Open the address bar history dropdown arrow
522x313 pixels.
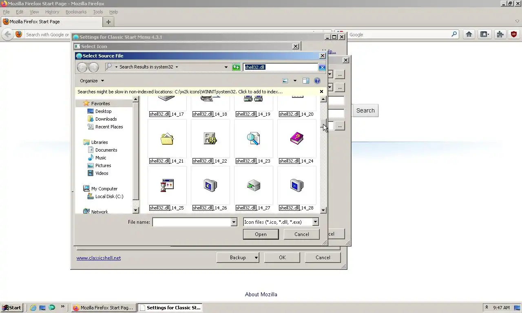(226, 67)
